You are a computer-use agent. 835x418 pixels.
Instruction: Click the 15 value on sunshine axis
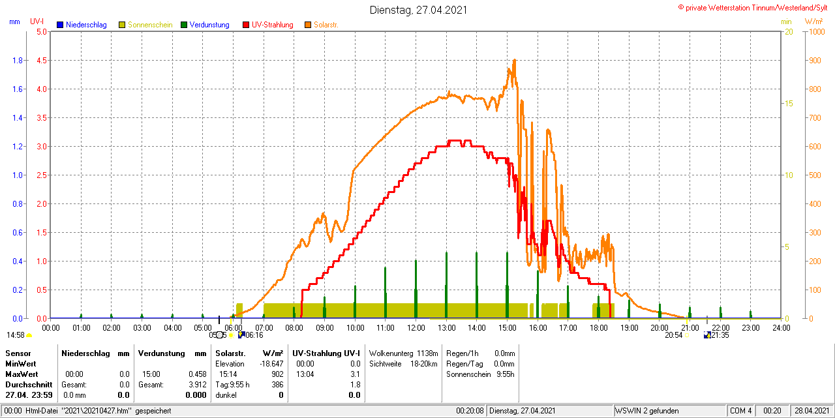coord(788,104)
